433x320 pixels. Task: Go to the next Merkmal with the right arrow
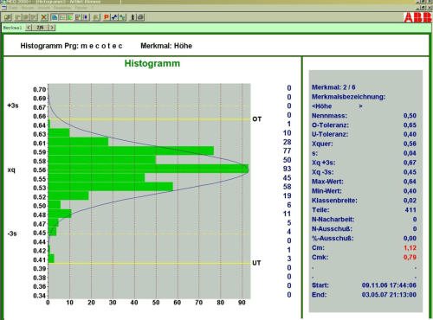click(52, 28)
